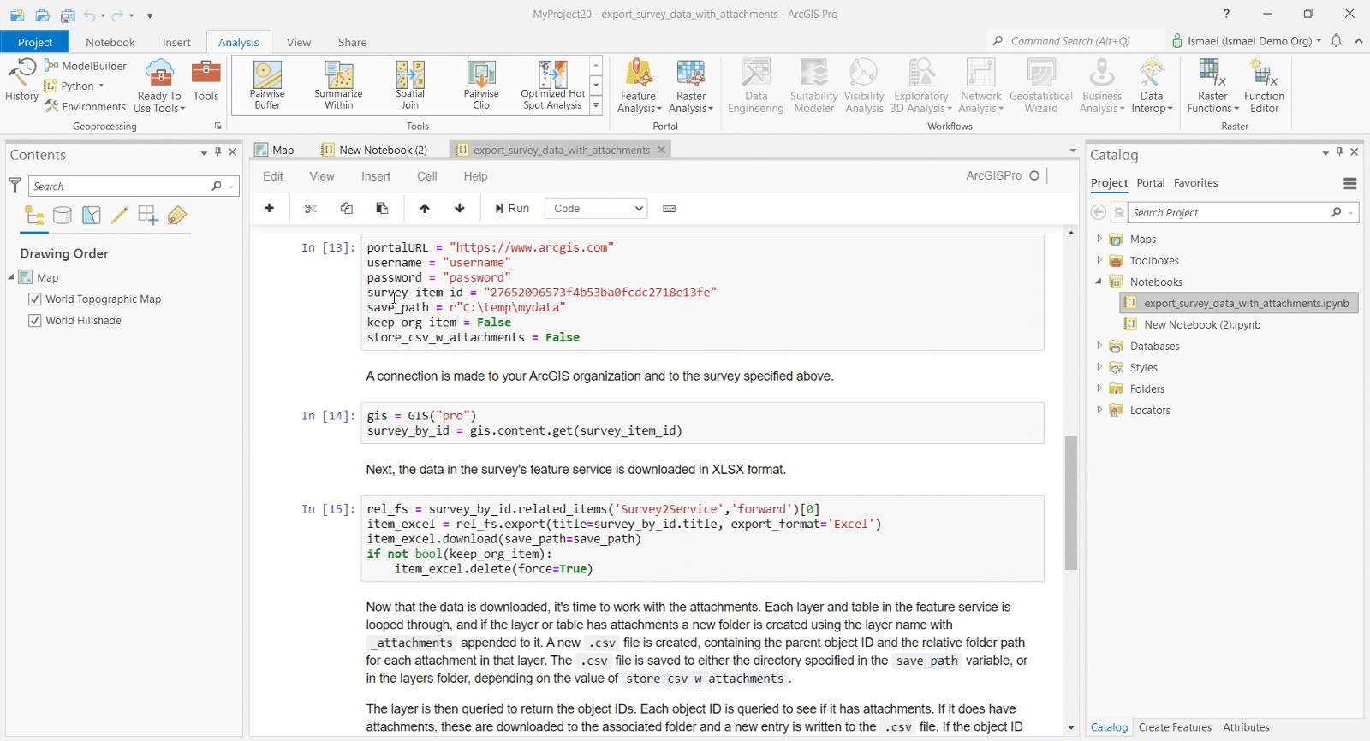Select the Summarize Within tool
Screen dimensions: 1370x741
338,86
